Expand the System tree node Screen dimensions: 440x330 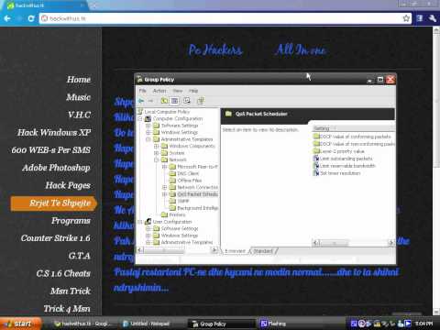[157, 153]
